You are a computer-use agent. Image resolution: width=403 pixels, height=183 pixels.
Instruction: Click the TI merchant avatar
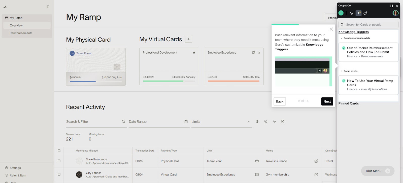pyautogui.click(x=79, y=161)
